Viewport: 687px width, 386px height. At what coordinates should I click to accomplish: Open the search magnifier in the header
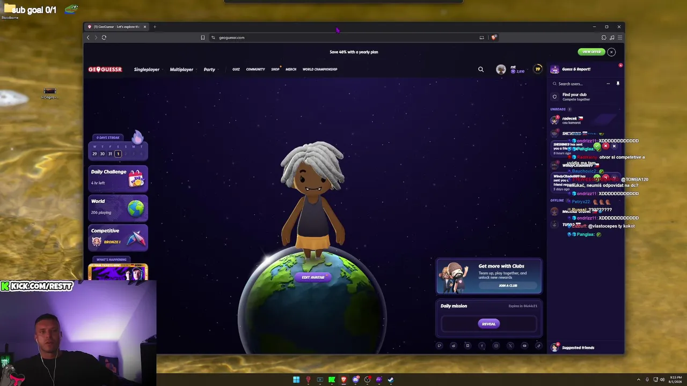[481, 69]
